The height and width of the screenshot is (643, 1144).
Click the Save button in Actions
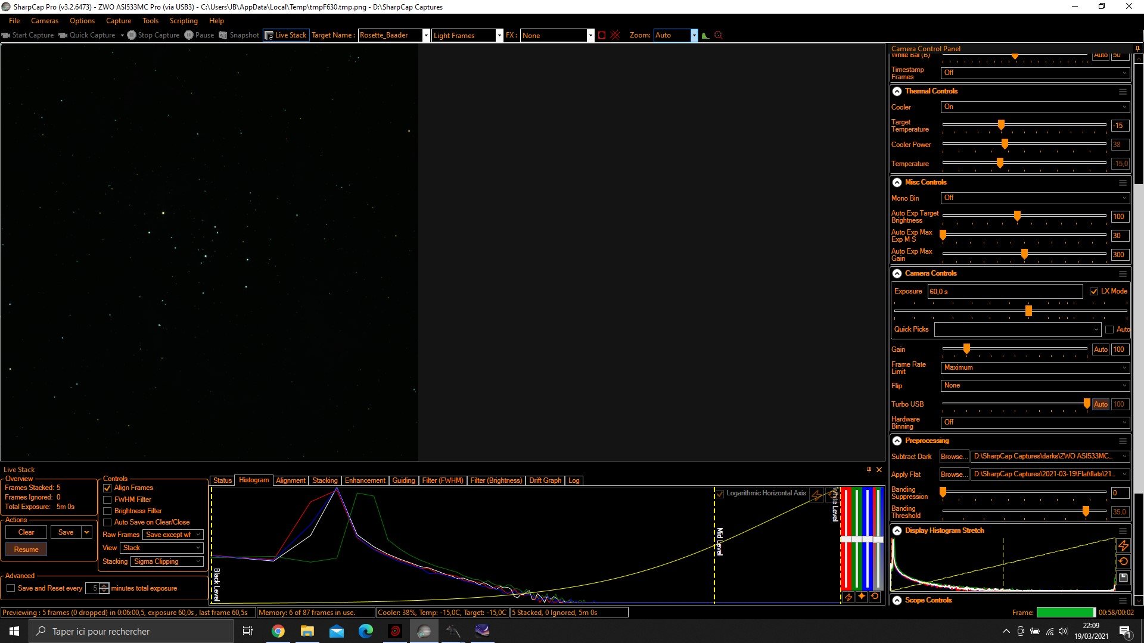(x=66, y=532)
